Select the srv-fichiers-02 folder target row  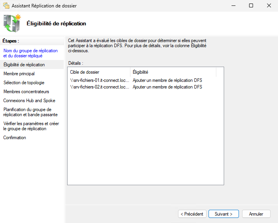click(x=100, y=87)
